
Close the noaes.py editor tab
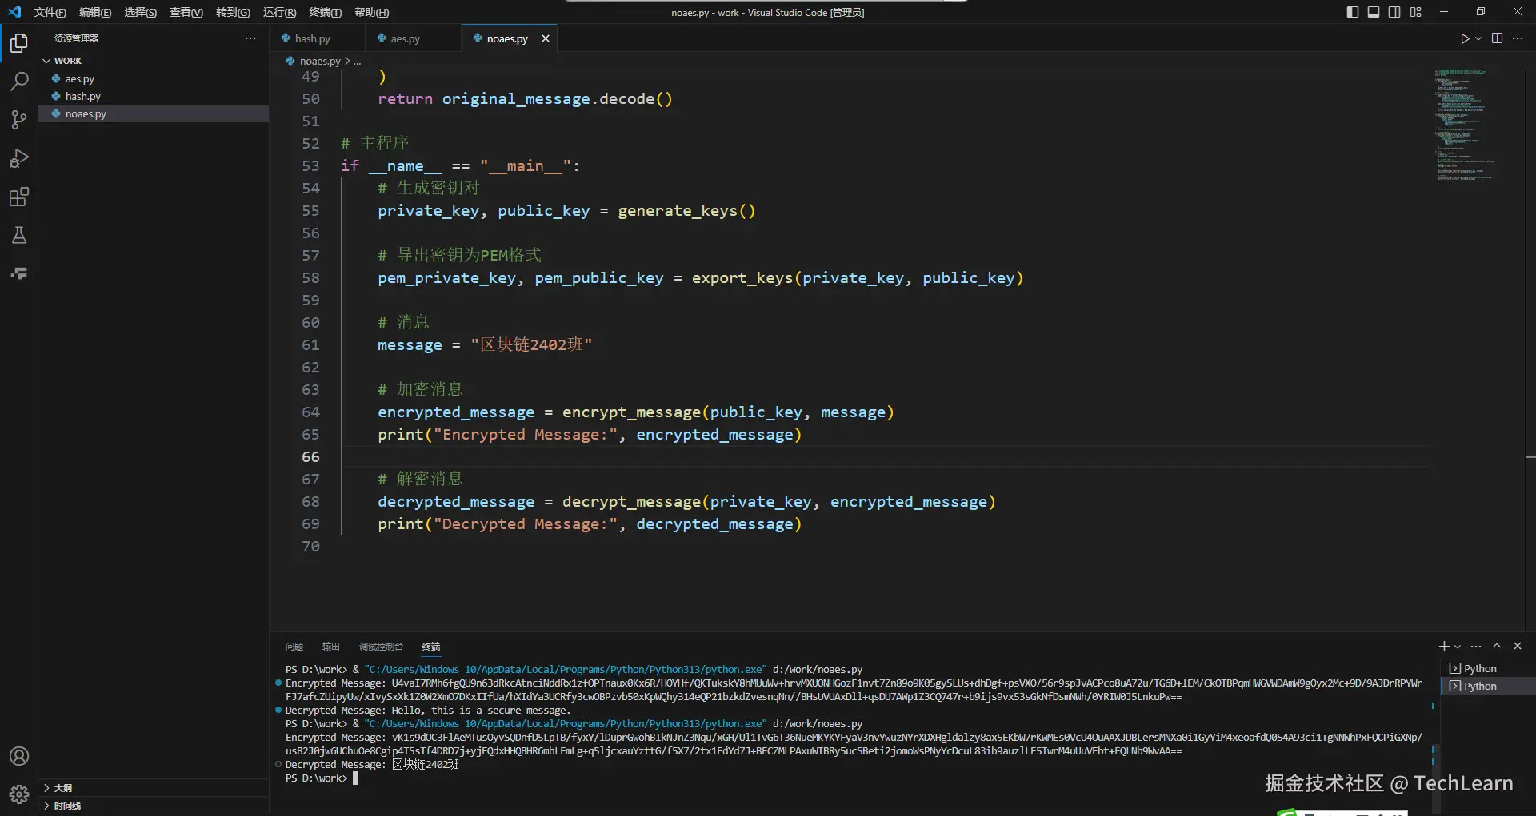pyautogui.click(x=546, y=38)
